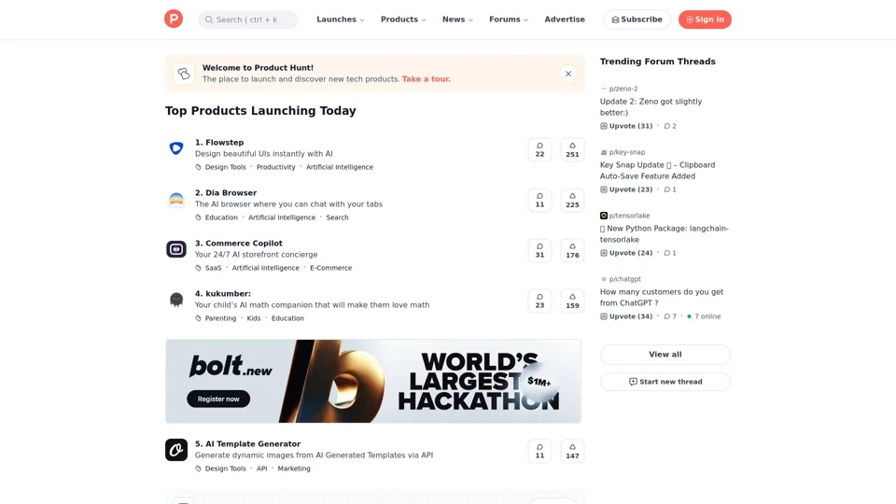
Task: Upvote the Key Snap thread (23)
Action: tap(626, 189)
